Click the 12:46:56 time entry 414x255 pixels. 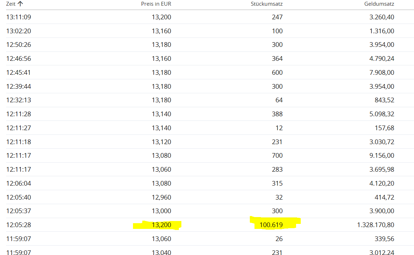pyautogui.click(x=19, y=59)
